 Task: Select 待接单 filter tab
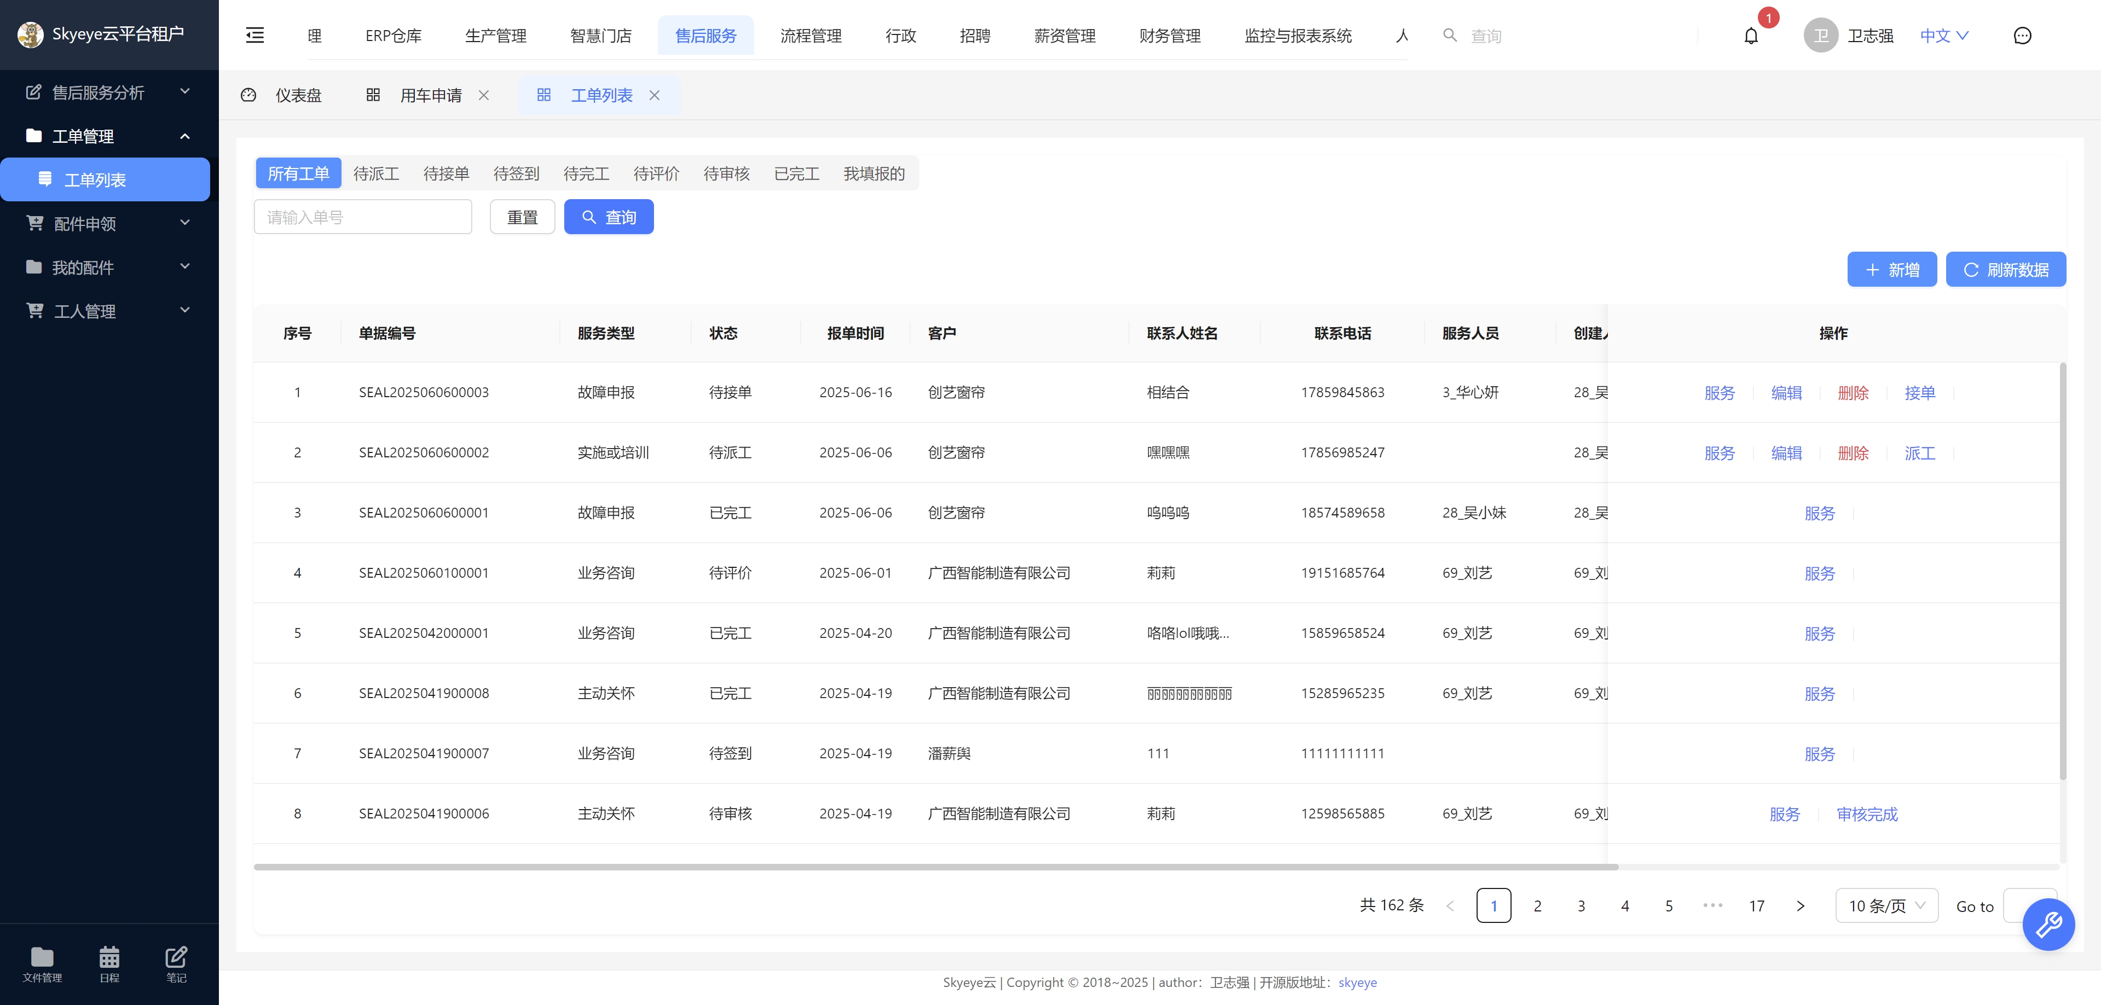tap(446, 173)
